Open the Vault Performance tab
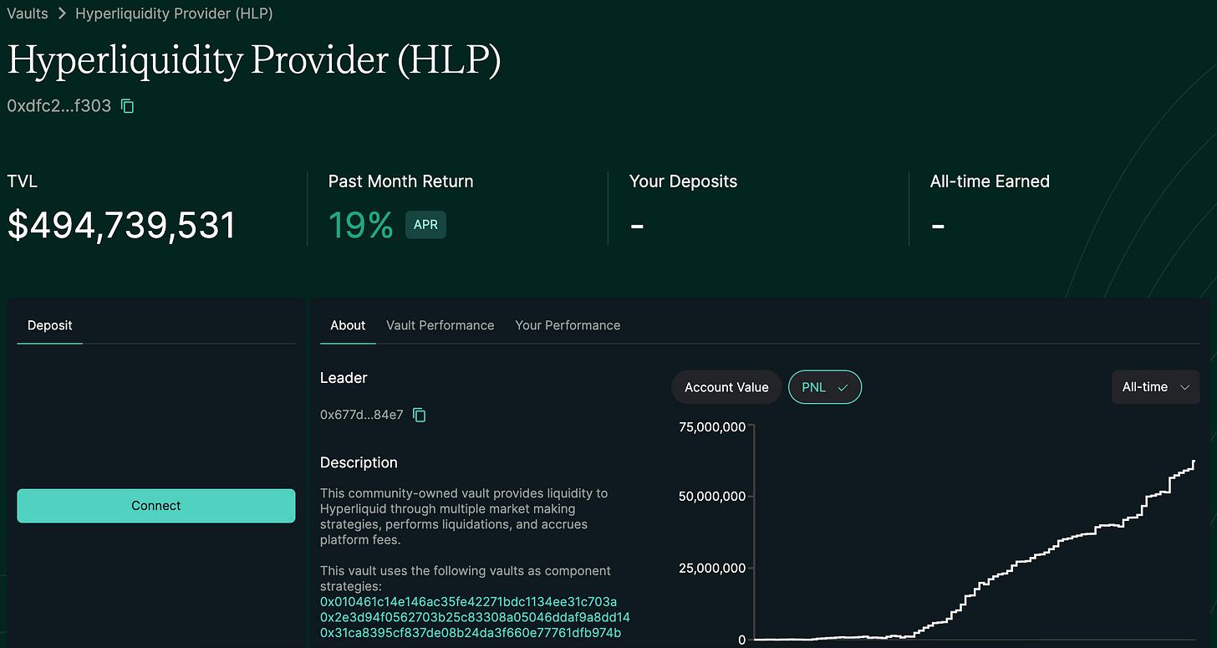 pyautogui.click(x=440, y=325)
